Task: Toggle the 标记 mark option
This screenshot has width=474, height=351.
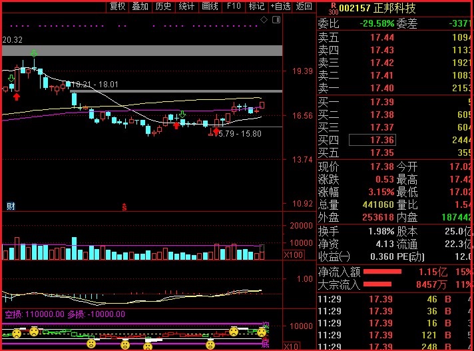Action: (x=256, y=7)
